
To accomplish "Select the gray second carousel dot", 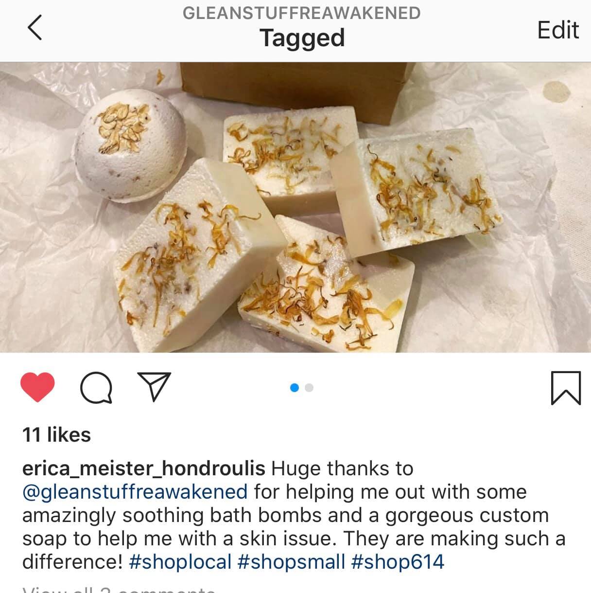I will [309, 388].
